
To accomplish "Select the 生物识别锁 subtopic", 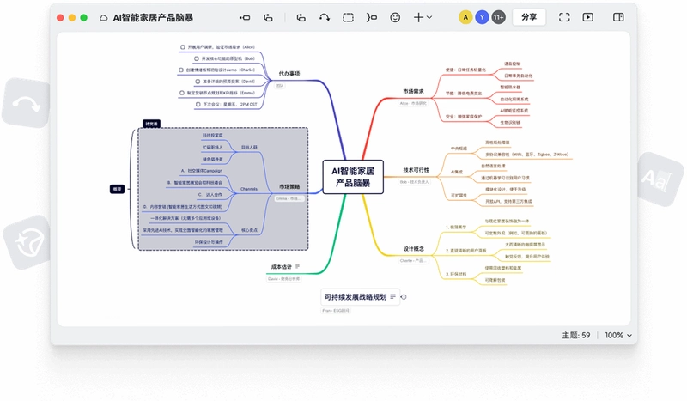I will click(510, 123).
